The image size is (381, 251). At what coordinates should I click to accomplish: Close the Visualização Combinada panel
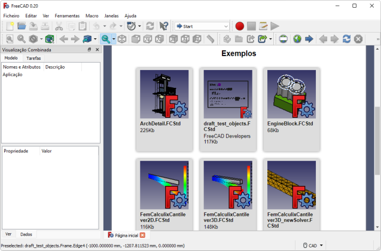97,50
